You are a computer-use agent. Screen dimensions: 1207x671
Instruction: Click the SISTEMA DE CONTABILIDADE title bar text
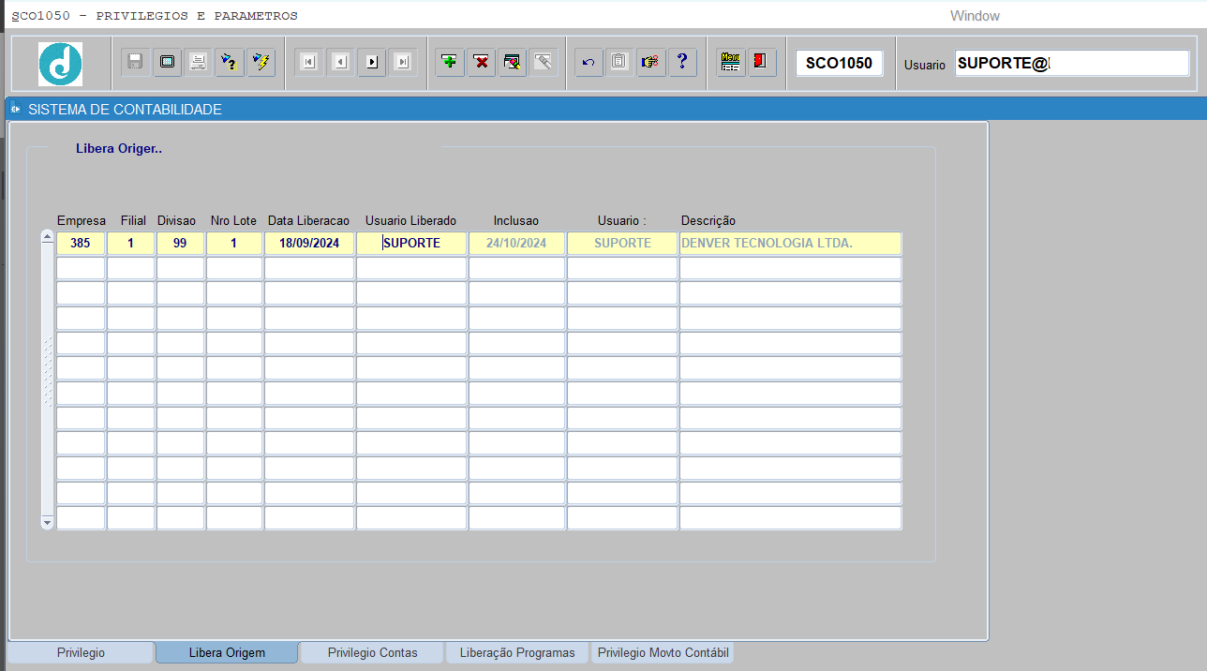tap(125, 110)
